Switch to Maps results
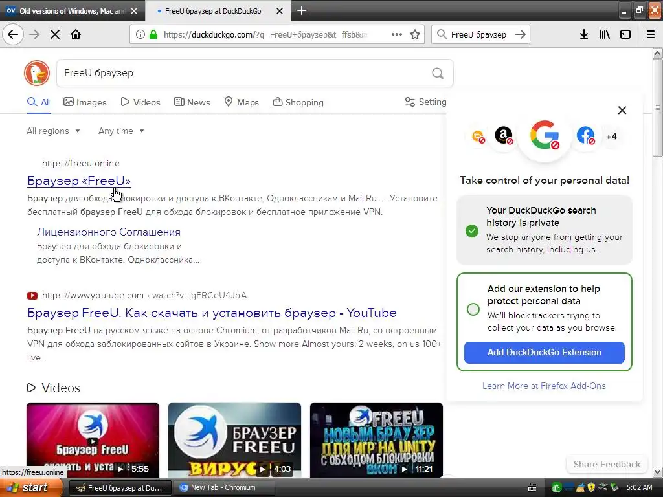The image size is (663, 497). click(242, 102)
